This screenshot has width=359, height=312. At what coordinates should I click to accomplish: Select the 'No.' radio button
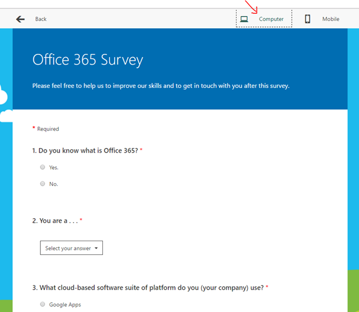click(x=43, y=184)
